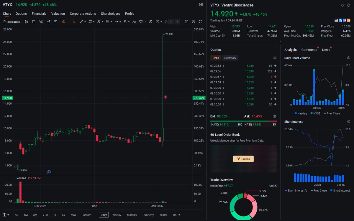Open the Options tab

[x=21, y=14]
